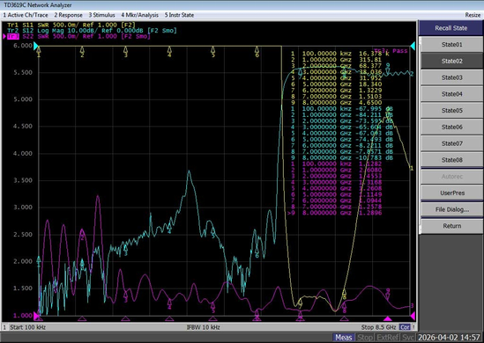Click magenta marker 2 readout 2.6080

[x=370, y=170]
